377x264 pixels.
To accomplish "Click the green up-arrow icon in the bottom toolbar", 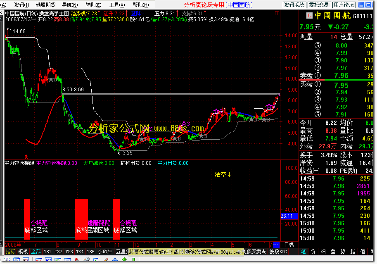I will (124, 260).
